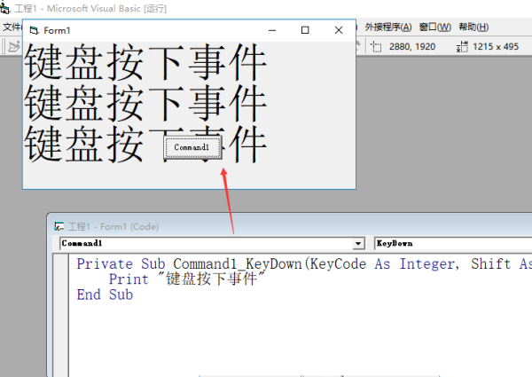Click the 1215 x 495 size readout

click(x=496, y=46)
